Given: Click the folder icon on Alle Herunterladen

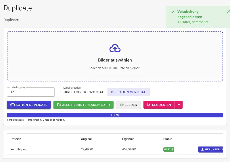Looking at the screenshot, I should click(x=59, y=105).
